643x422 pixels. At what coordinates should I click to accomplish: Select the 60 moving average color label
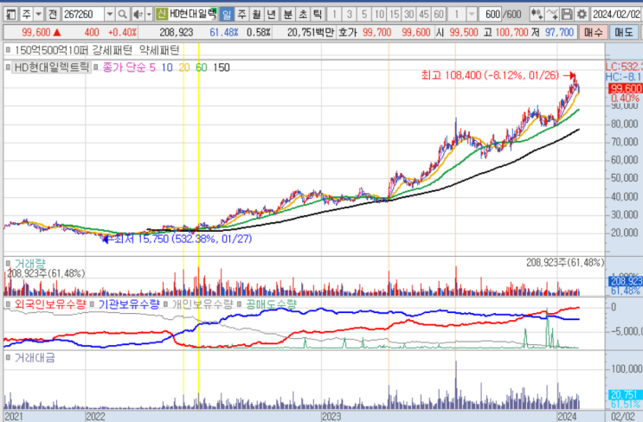(x=201, y=67)
